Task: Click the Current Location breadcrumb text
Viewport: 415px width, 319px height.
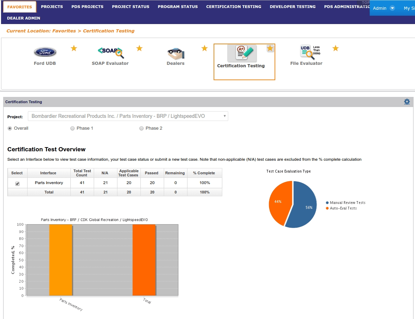Action: [70, 31]
